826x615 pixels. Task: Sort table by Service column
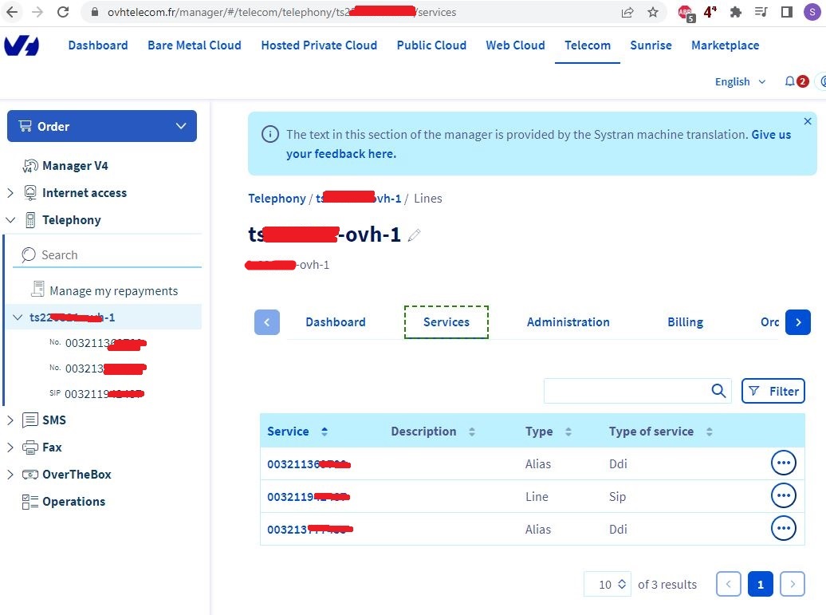[324, 432]
